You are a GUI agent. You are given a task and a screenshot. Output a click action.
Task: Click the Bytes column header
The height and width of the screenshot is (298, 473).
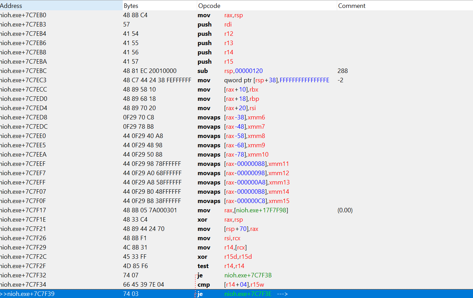(x=131, y=6)
